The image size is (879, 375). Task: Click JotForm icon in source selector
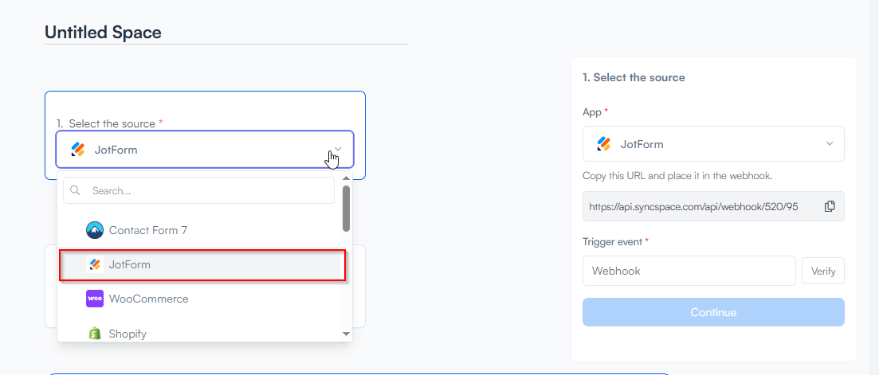tap(77, 150)
